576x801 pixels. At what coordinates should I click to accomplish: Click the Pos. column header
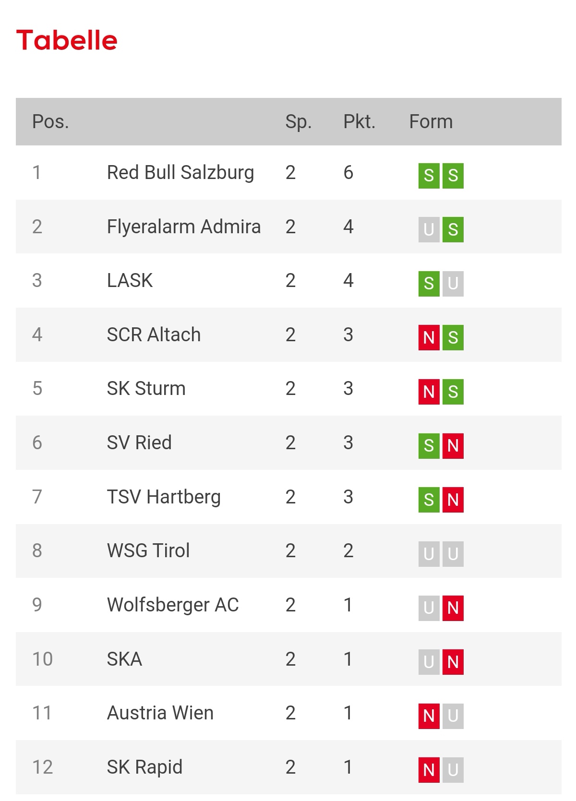(x=50, y=122)
